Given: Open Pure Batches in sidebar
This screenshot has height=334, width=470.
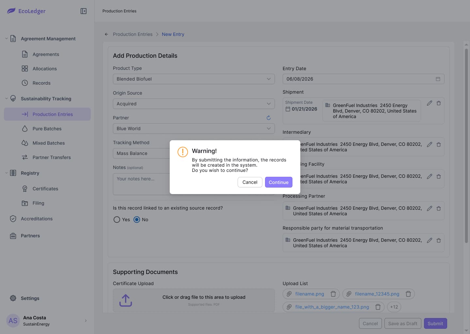Looking at the screenshot, I should pos(47,129).
